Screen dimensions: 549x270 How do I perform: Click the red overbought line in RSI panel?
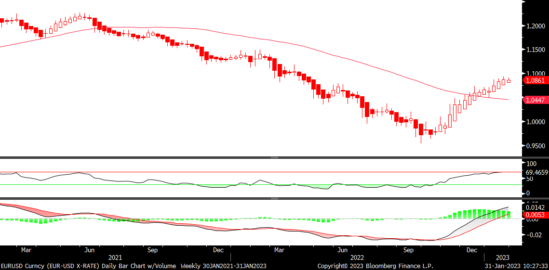click(261, 172)
